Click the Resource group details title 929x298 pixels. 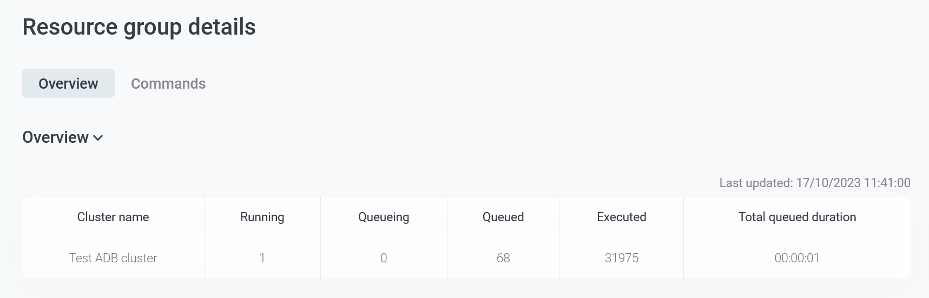tap(139, 27)
